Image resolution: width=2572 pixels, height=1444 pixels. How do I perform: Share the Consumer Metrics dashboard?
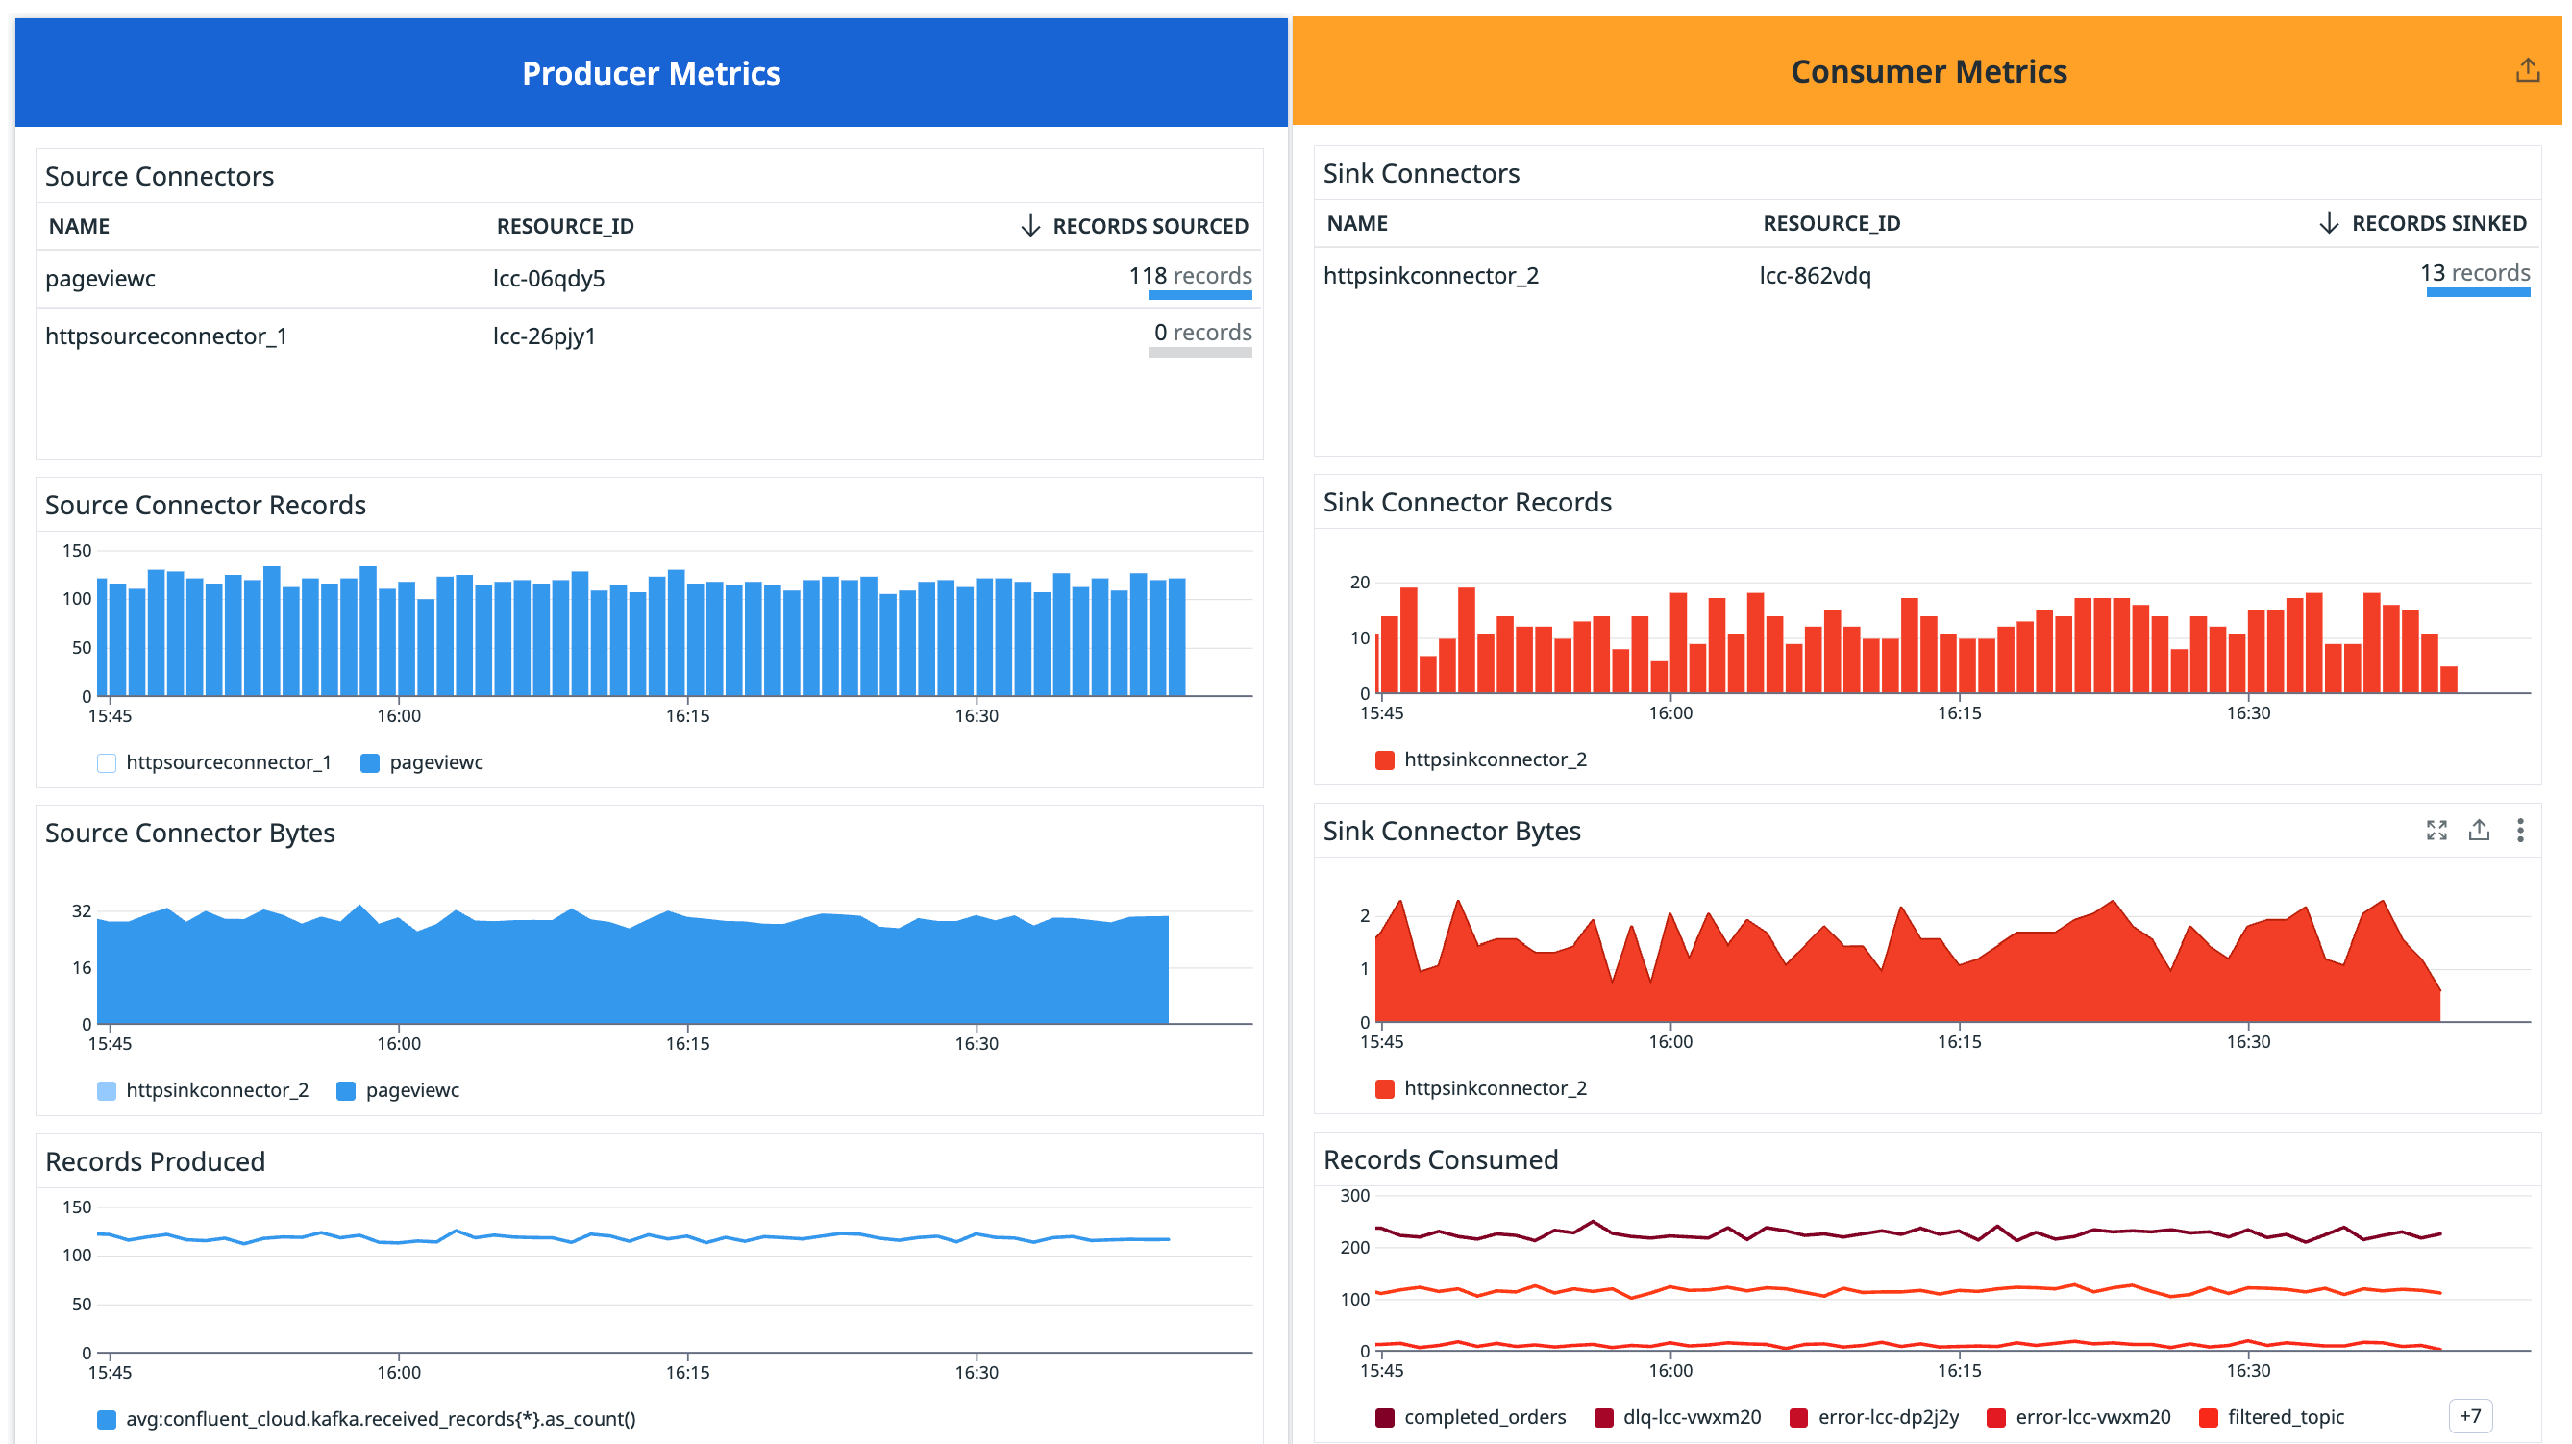tap(2528, 69)
